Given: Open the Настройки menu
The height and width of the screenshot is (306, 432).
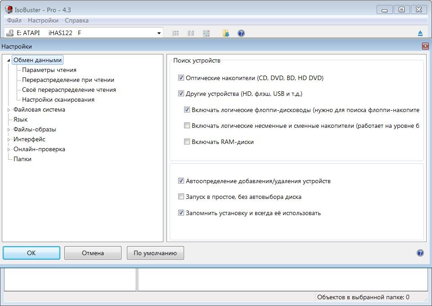Looking at the screenshot, I should click(43, 20).
